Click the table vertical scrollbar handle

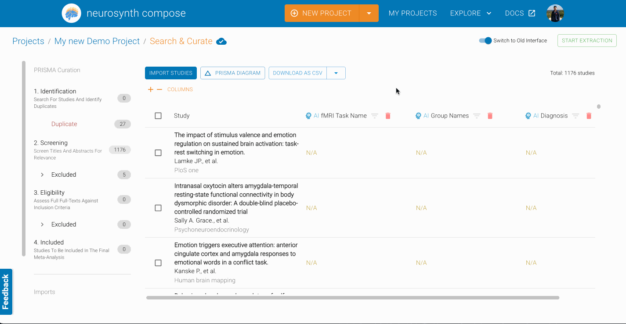click(599, 107)
